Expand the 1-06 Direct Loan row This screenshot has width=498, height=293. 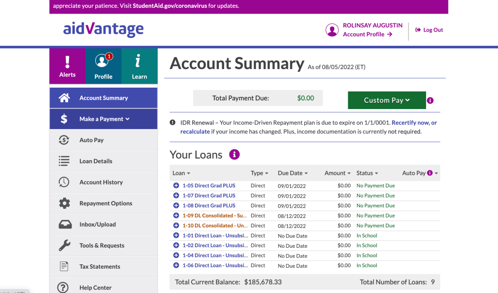[x=176, y=265]
